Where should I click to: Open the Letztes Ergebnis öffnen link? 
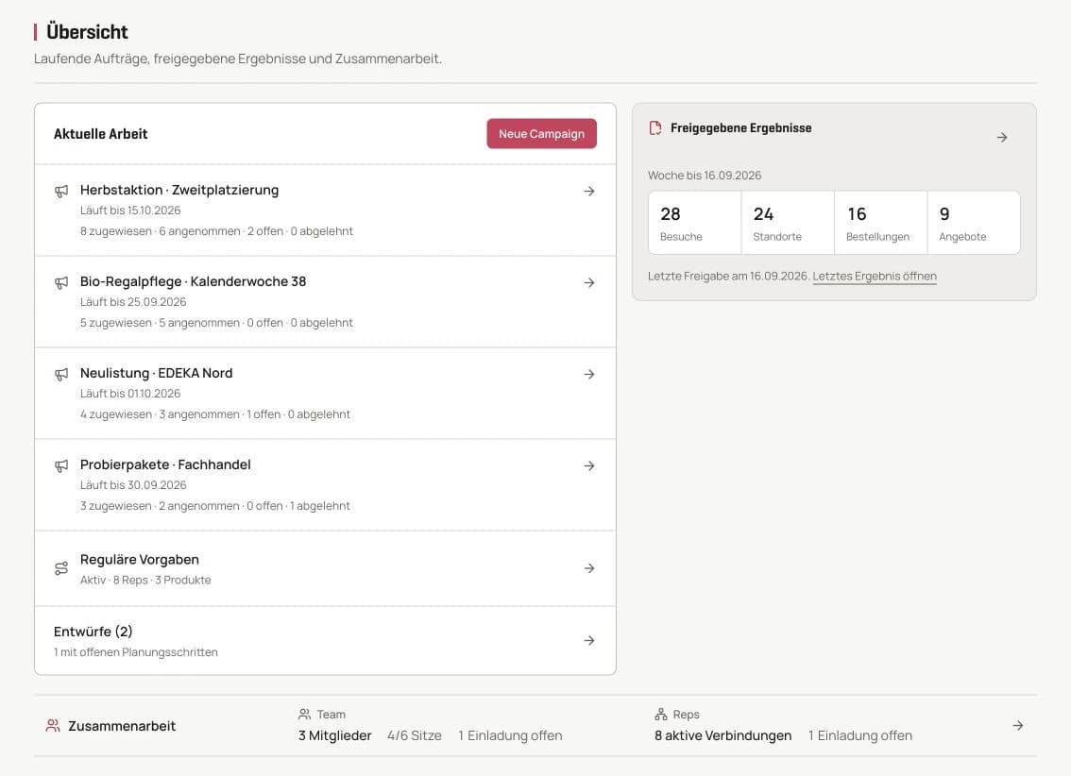click(x=875, y=277)
